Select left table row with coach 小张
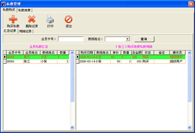Image resolution: width=195 pixels, height=133 pixels. 36,62
